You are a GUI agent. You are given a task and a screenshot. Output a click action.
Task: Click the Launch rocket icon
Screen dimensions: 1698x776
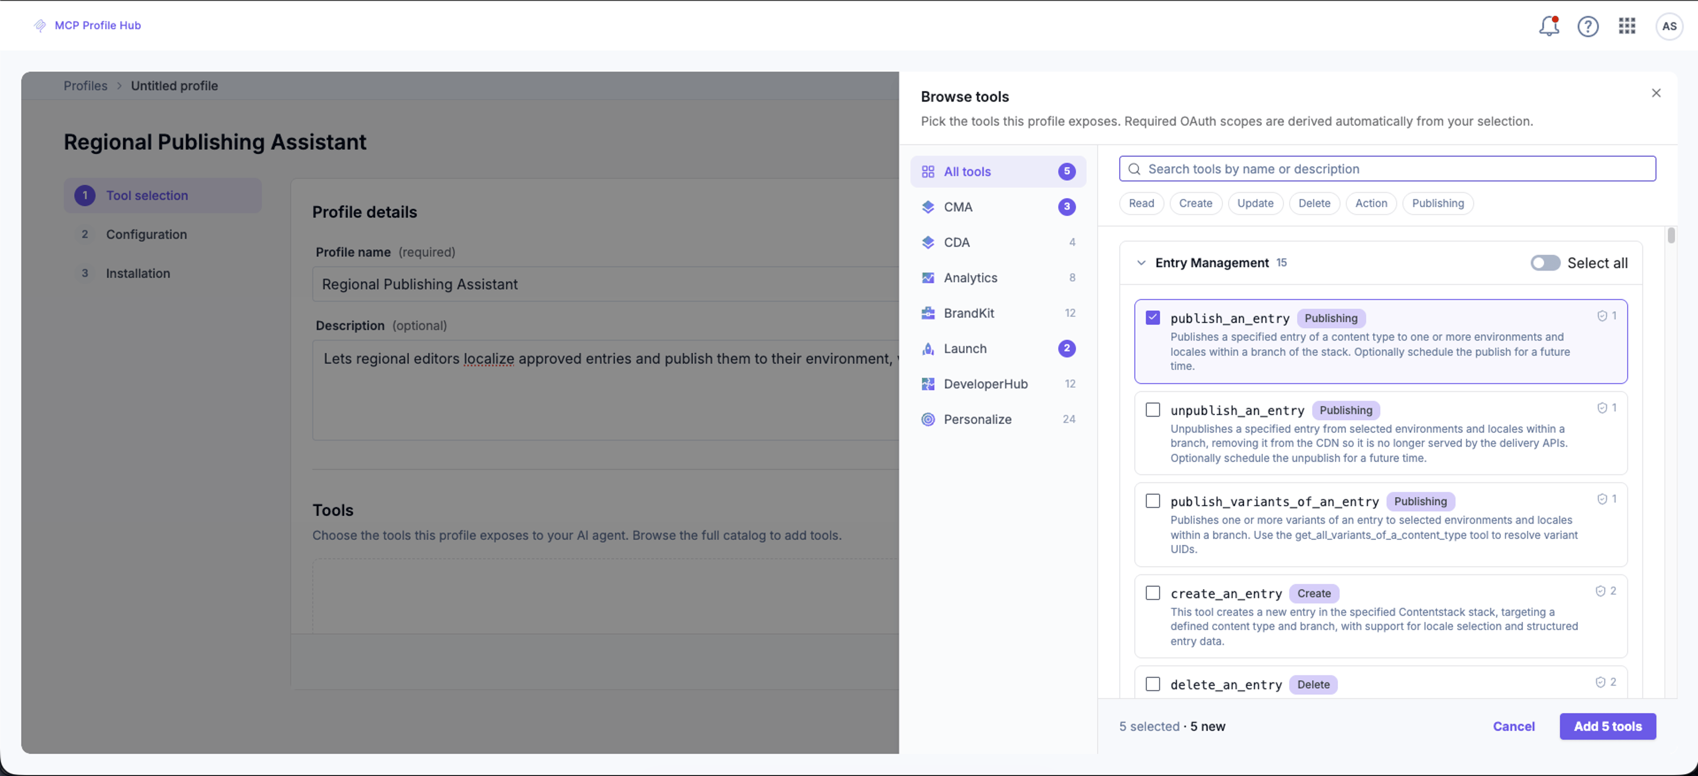(927, 348)
